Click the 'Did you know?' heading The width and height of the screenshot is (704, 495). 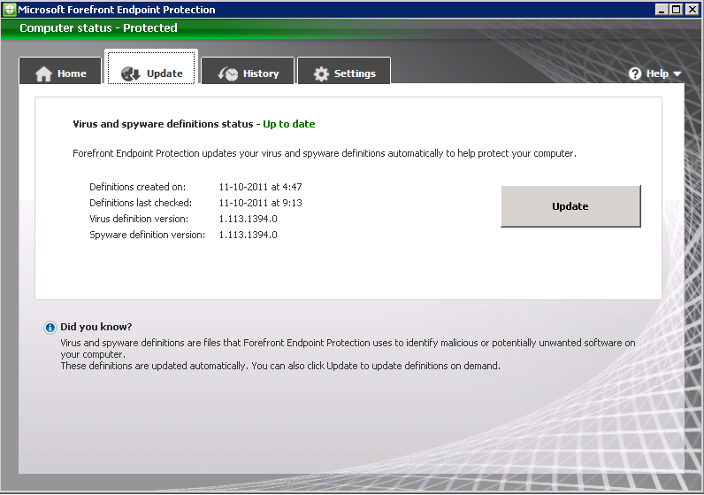(x=96, y=327)
